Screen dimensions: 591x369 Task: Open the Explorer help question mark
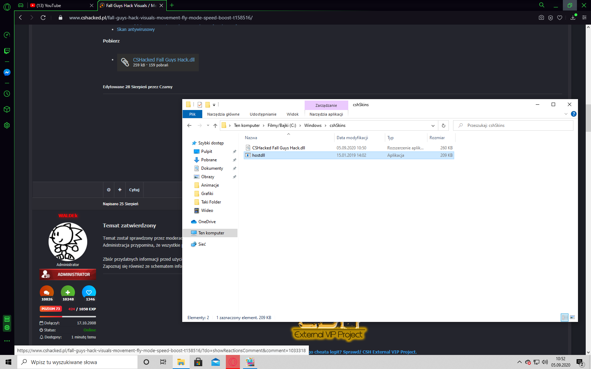pyautogui.click(x=573, y=114)
